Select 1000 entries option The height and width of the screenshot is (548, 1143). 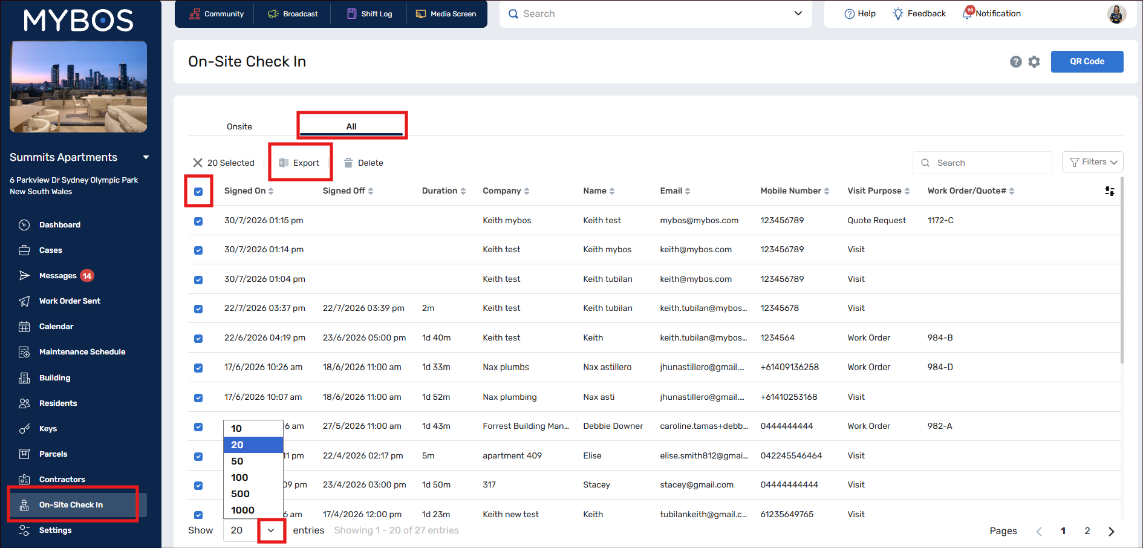tap(253, 510)
